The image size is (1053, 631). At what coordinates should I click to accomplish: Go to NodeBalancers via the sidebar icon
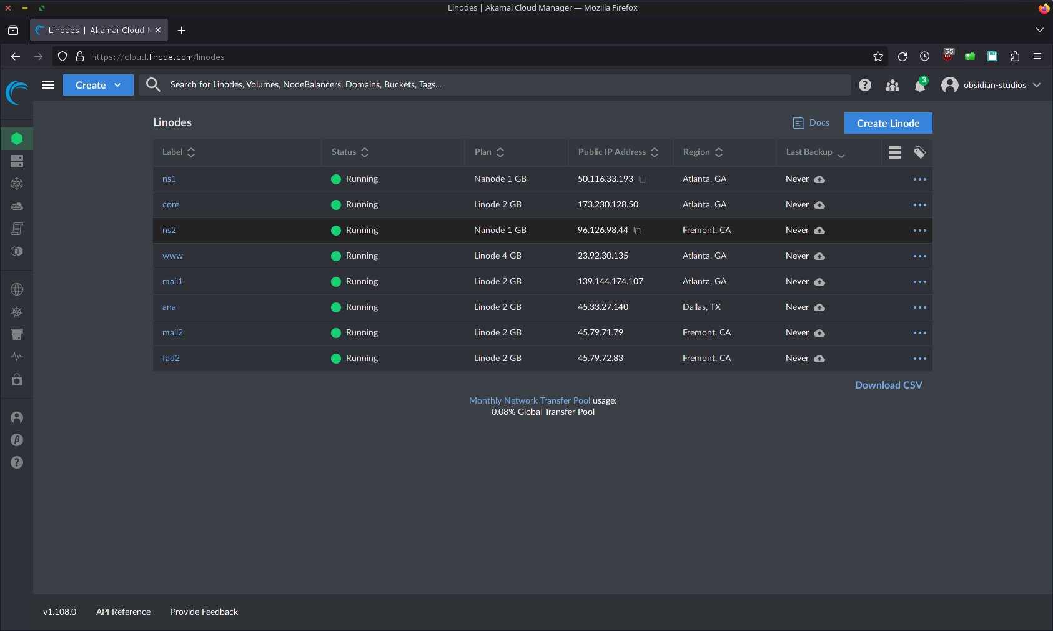tap(17, 184)
